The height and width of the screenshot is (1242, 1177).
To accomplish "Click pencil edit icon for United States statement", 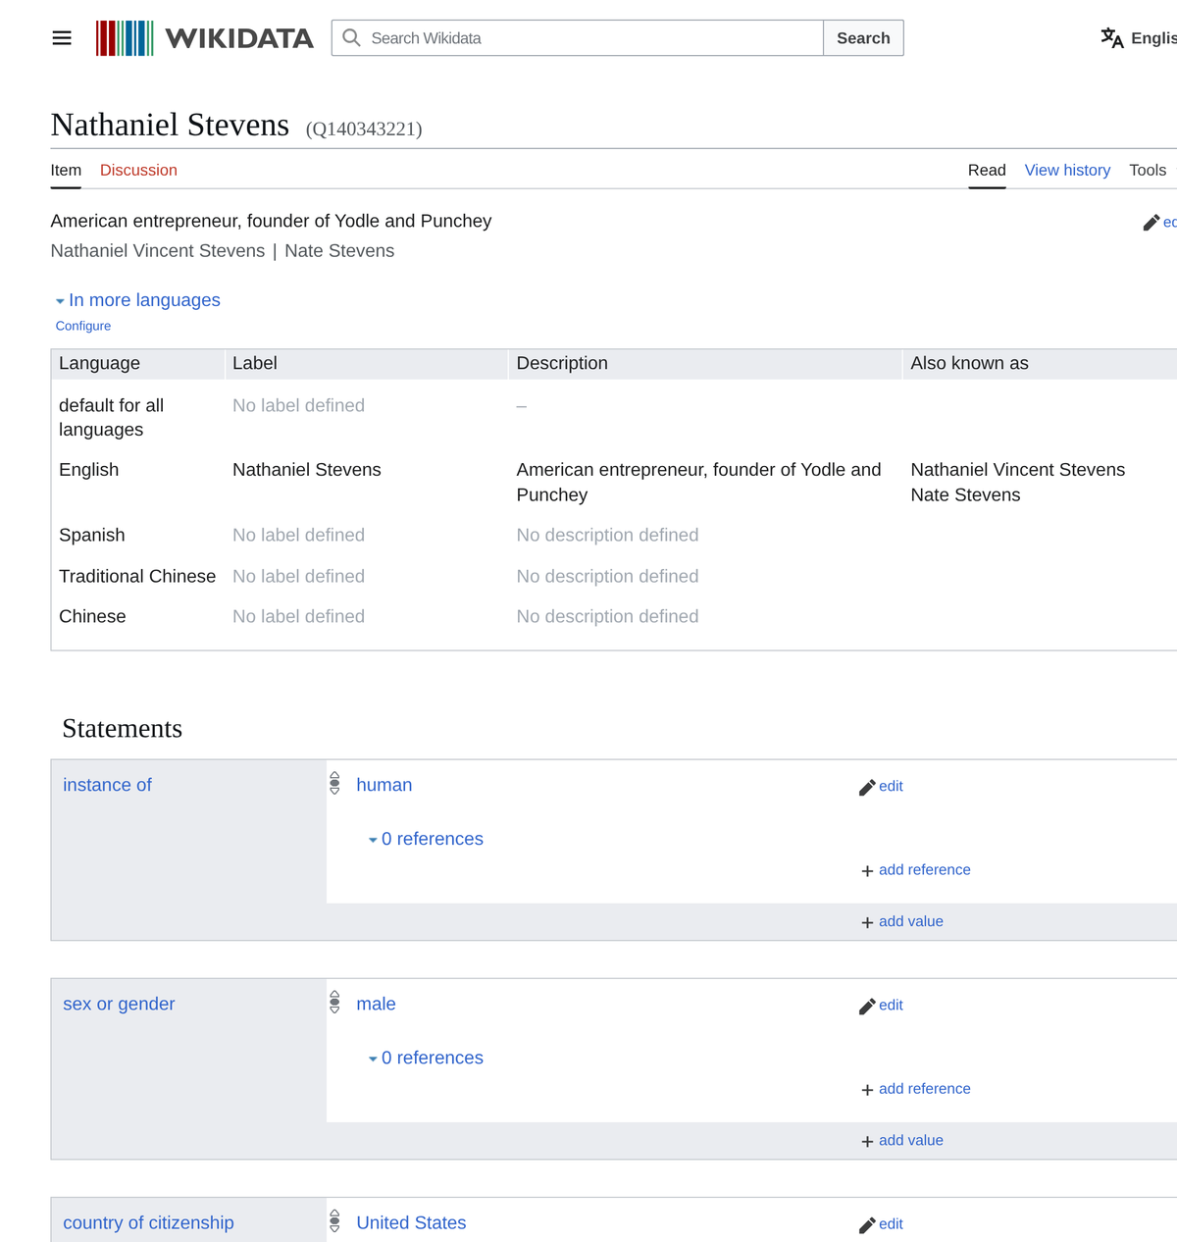I will pyautogui.click(x=867, y=1224).
